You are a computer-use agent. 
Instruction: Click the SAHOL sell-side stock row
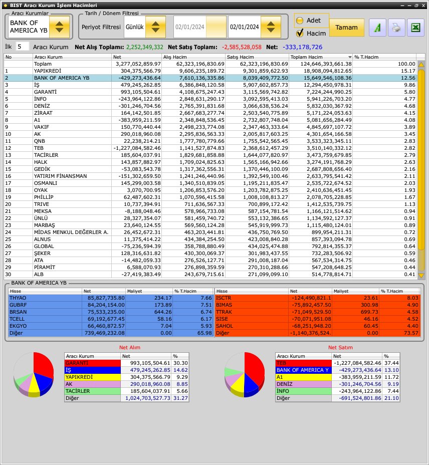point(317,326)
